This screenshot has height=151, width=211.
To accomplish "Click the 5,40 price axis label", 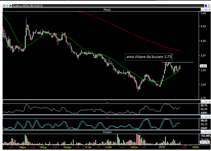I will pos(203,13).
